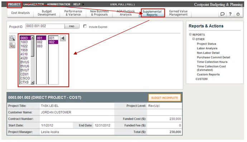Select project CTXS in first list
The width and height of the screenshot is (247, 142).
[25, 82]
